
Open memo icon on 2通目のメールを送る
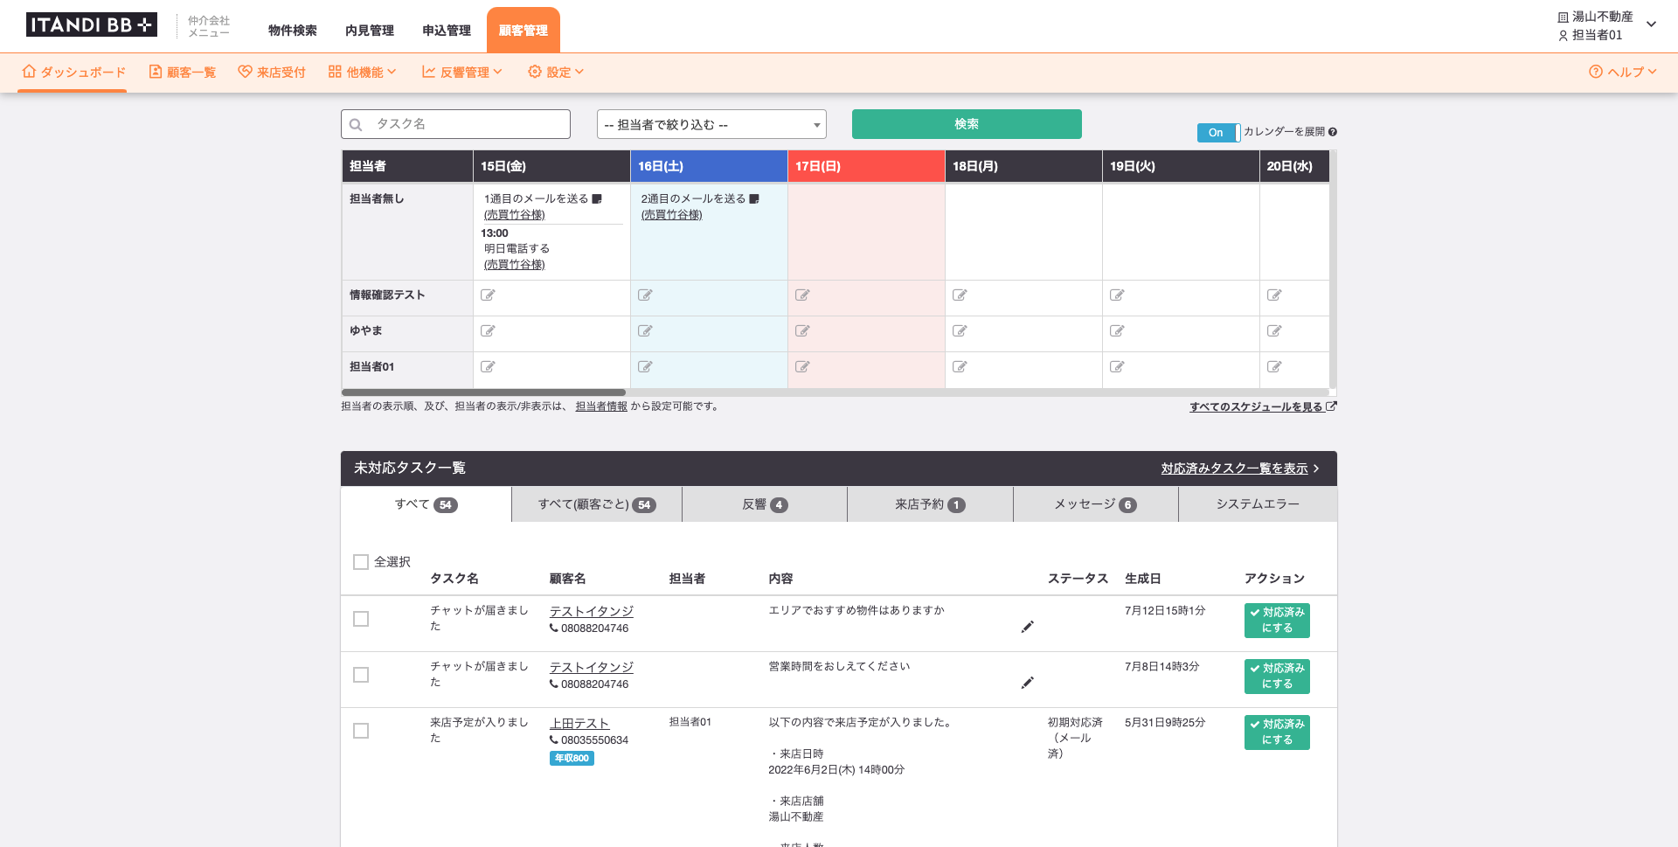tap(754, 199)
